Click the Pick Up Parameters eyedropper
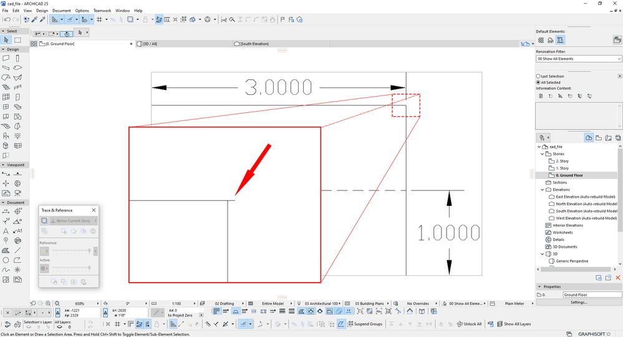Image resolution: width=623 pixels, height=337 pixels. [x=34, y=19]
